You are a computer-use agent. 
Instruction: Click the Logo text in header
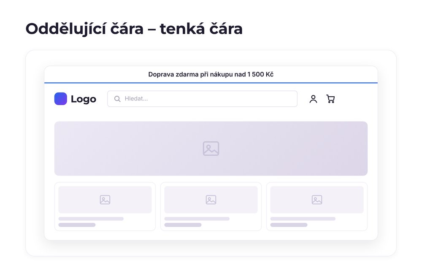coord(84,99)
